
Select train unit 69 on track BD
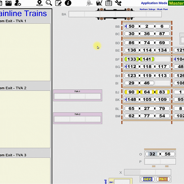pos(162,43)
